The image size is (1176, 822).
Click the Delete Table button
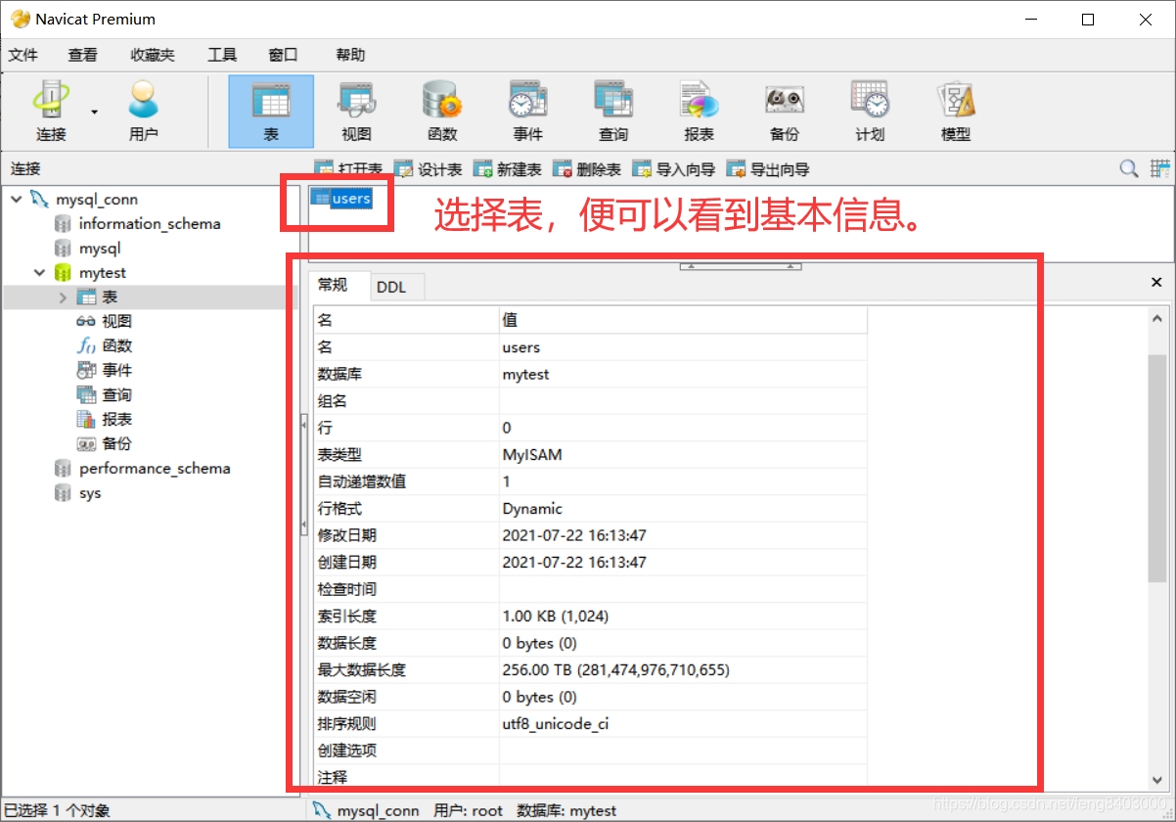coord(588,169)
